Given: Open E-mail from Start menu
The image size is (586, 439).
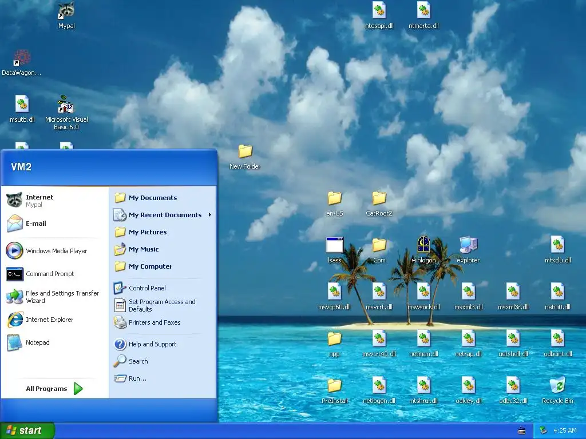Looking at the screenshot, I should pos(54,224).
